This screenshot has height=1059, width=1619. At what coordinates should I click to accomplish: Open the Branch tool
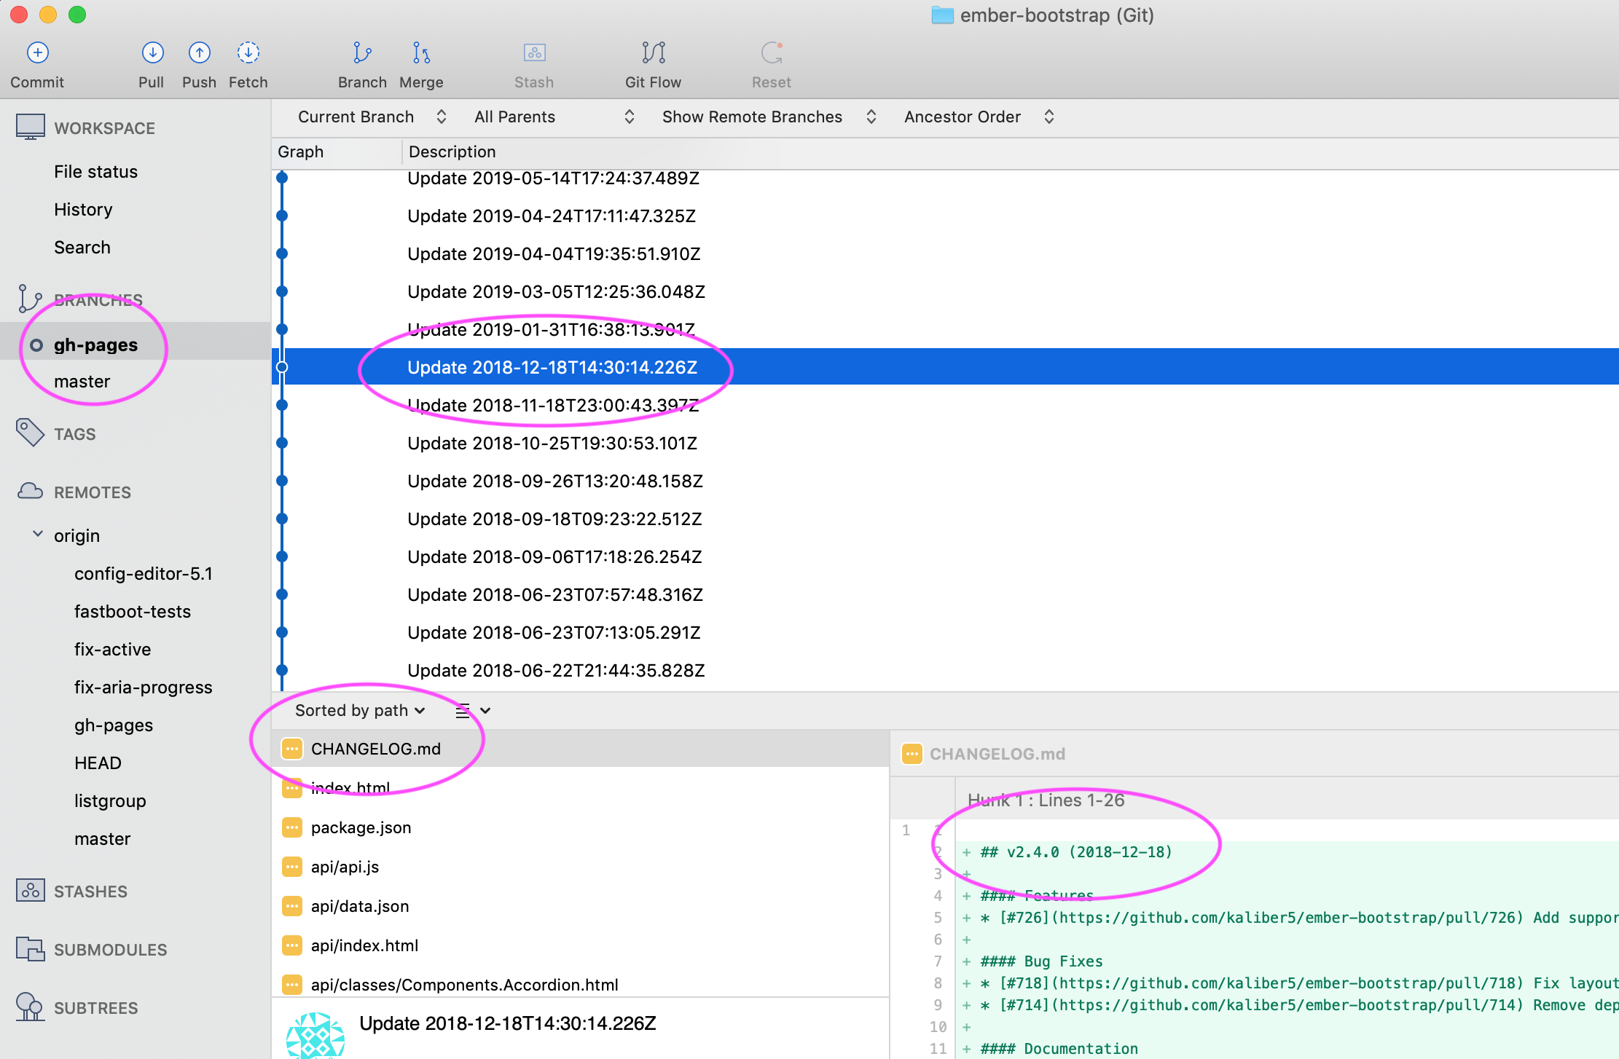tap(362, 53)
